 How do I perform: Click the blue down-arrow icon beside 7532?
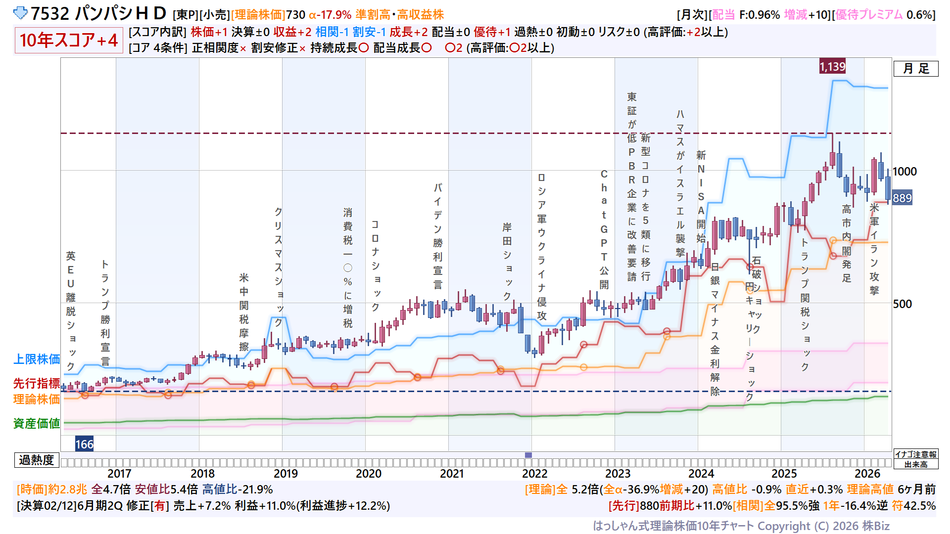20,13
